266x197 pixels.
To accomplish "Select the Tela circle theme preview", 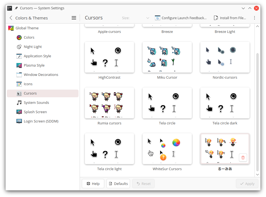I will coord(167,103).
